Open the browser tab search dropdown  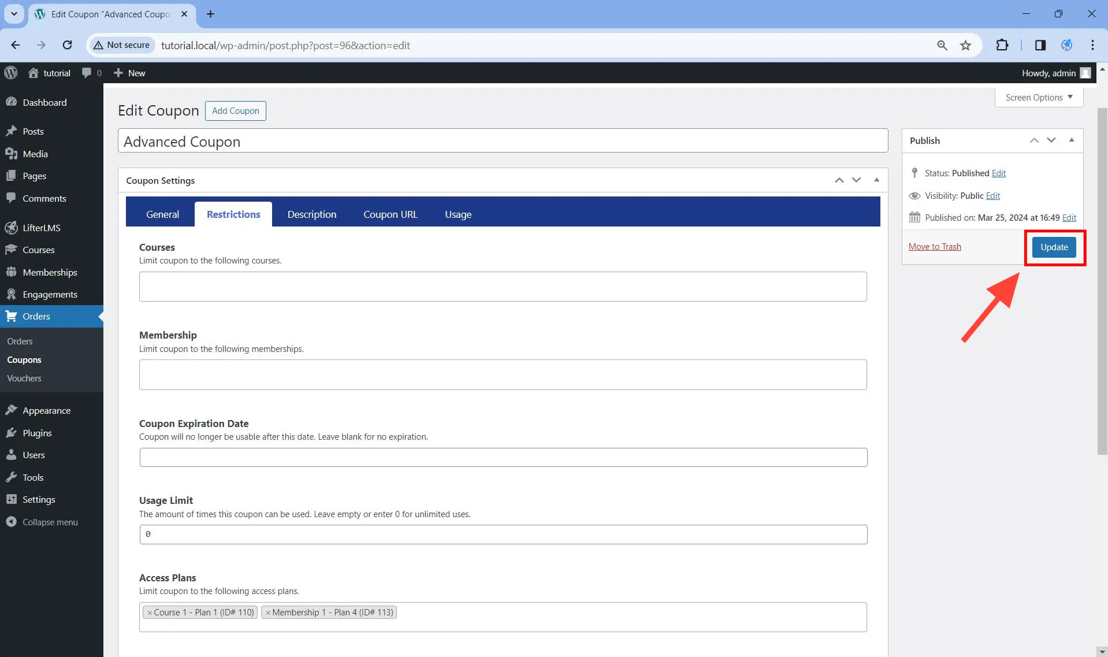click(x=14, y=14)
